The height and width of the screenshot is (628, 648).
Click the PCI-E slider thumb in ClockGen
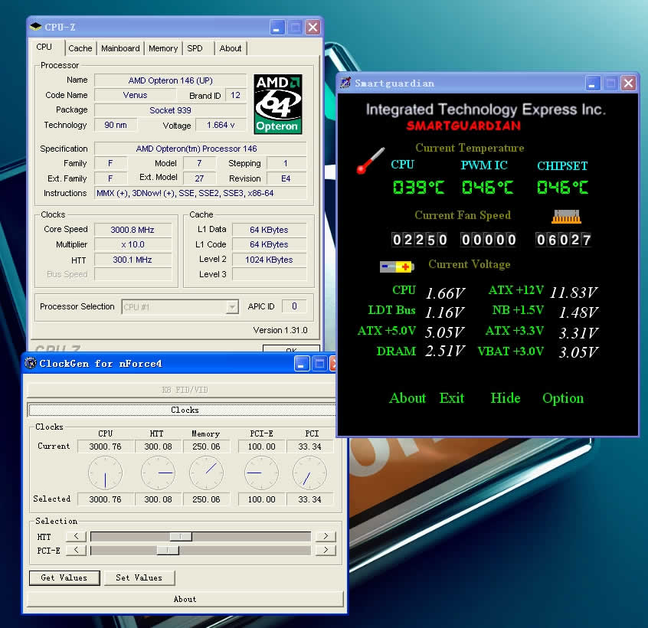pyautogui.click(x=168, y=551)
